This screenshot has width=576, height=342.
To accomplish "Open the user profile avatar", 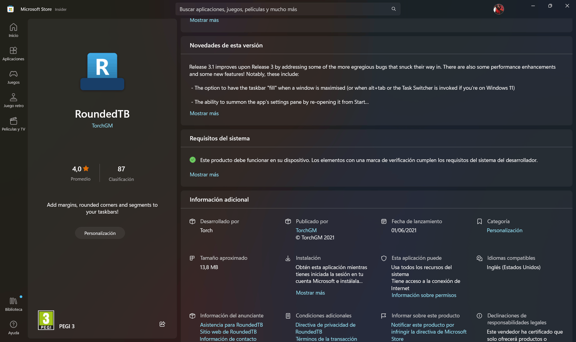I will click(498, 9).
